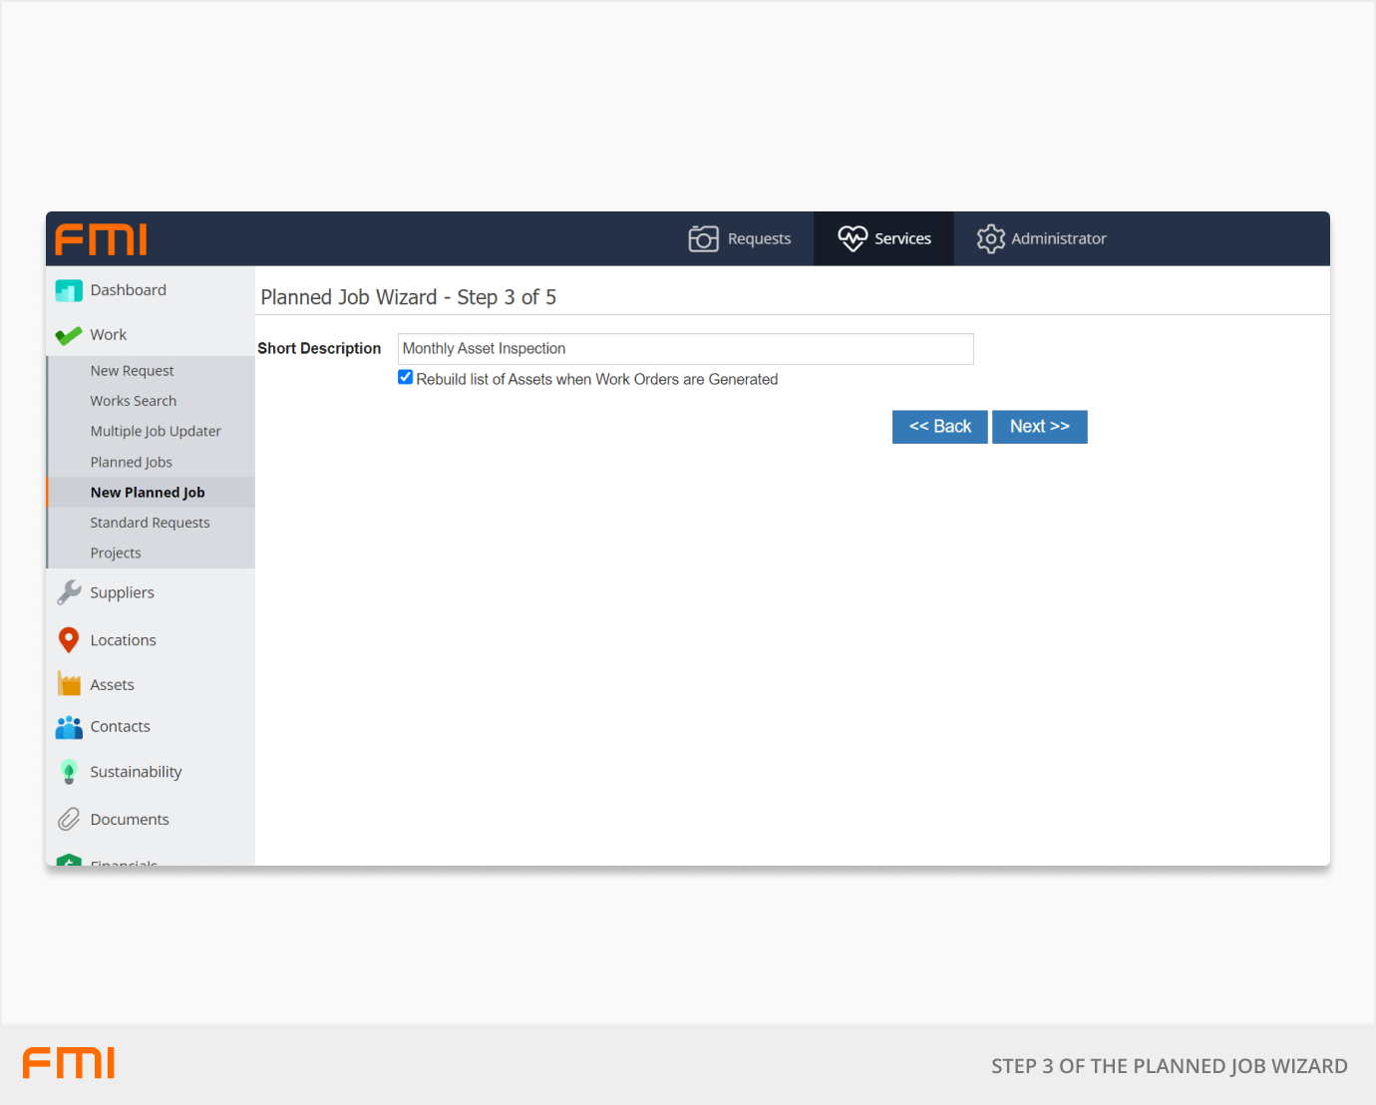Click the Suppliers wrench icon
The width and height of the screenshot is (1376, 1105).
pyautogui.click(x=69, y=592)
